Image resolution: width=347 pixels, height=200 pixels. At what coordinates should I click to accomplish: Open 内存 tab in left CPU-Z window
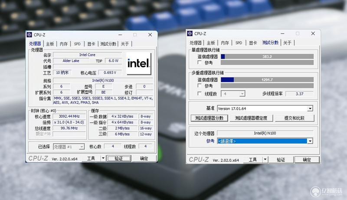(64, 44)
